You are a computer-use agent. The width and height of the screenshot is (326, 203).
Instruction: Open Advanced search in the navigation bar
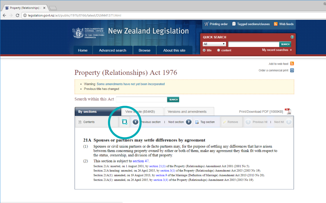tap(113, 50)
